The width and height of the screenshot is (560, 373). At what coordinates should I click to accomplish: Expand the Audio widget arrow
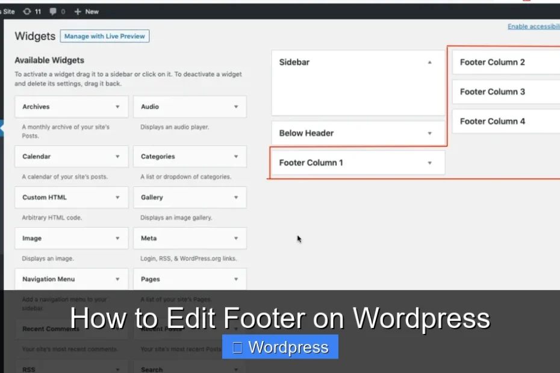(236, 106)
